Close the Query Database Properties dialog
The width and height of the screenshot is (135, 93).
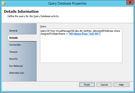pos(130,2)
